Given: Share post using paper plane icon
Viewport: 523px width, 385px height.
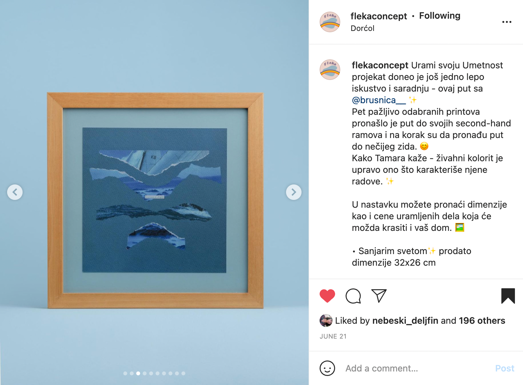Looking at the screenshot, I should (379, 296).
